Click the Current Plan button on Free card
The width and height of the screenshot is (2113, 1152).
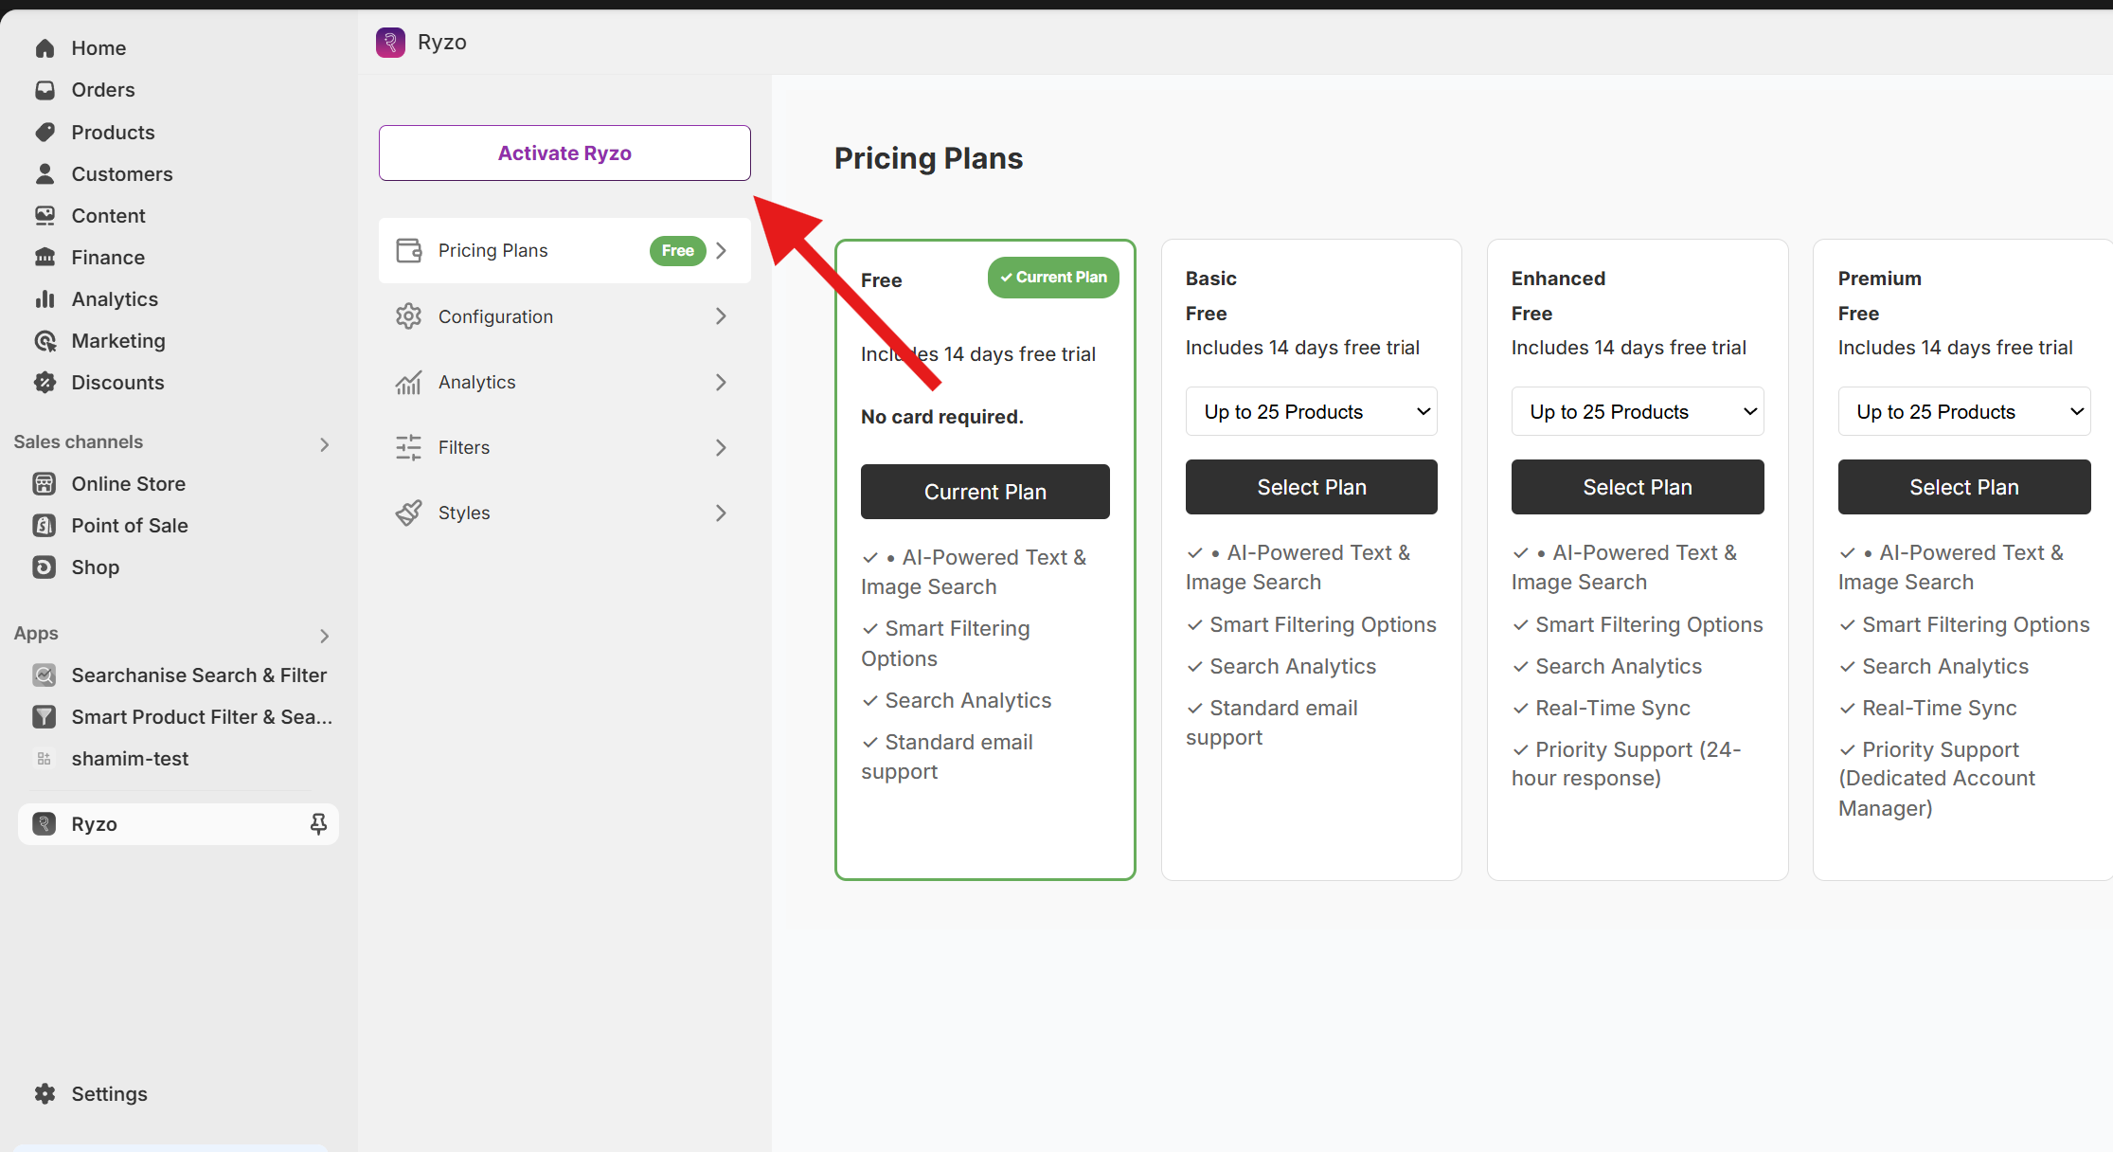[985, 492]
